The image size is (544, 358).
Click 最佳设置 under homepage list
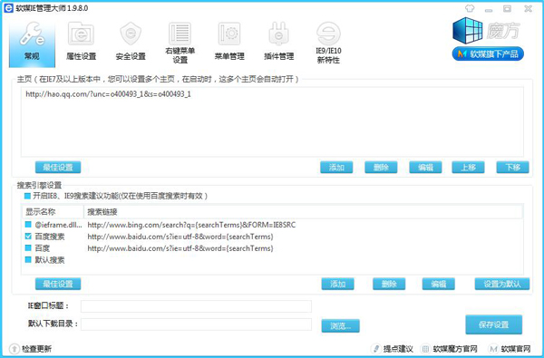coord(58,167)
